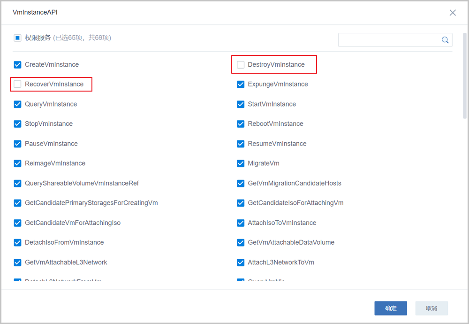Enable the RecoverVmInstance permission

point(18,85)
